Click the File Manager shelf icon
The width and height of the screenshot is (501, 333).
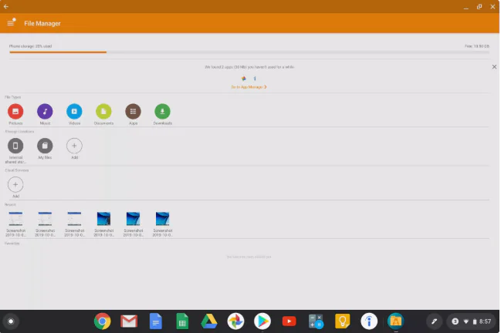(395, 321)
